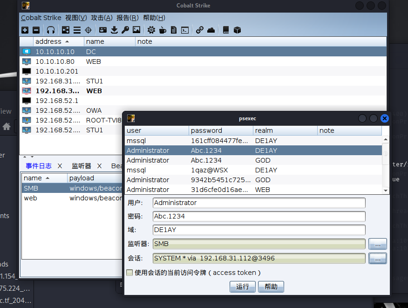Click the home icon in the background window

(7, 127)
